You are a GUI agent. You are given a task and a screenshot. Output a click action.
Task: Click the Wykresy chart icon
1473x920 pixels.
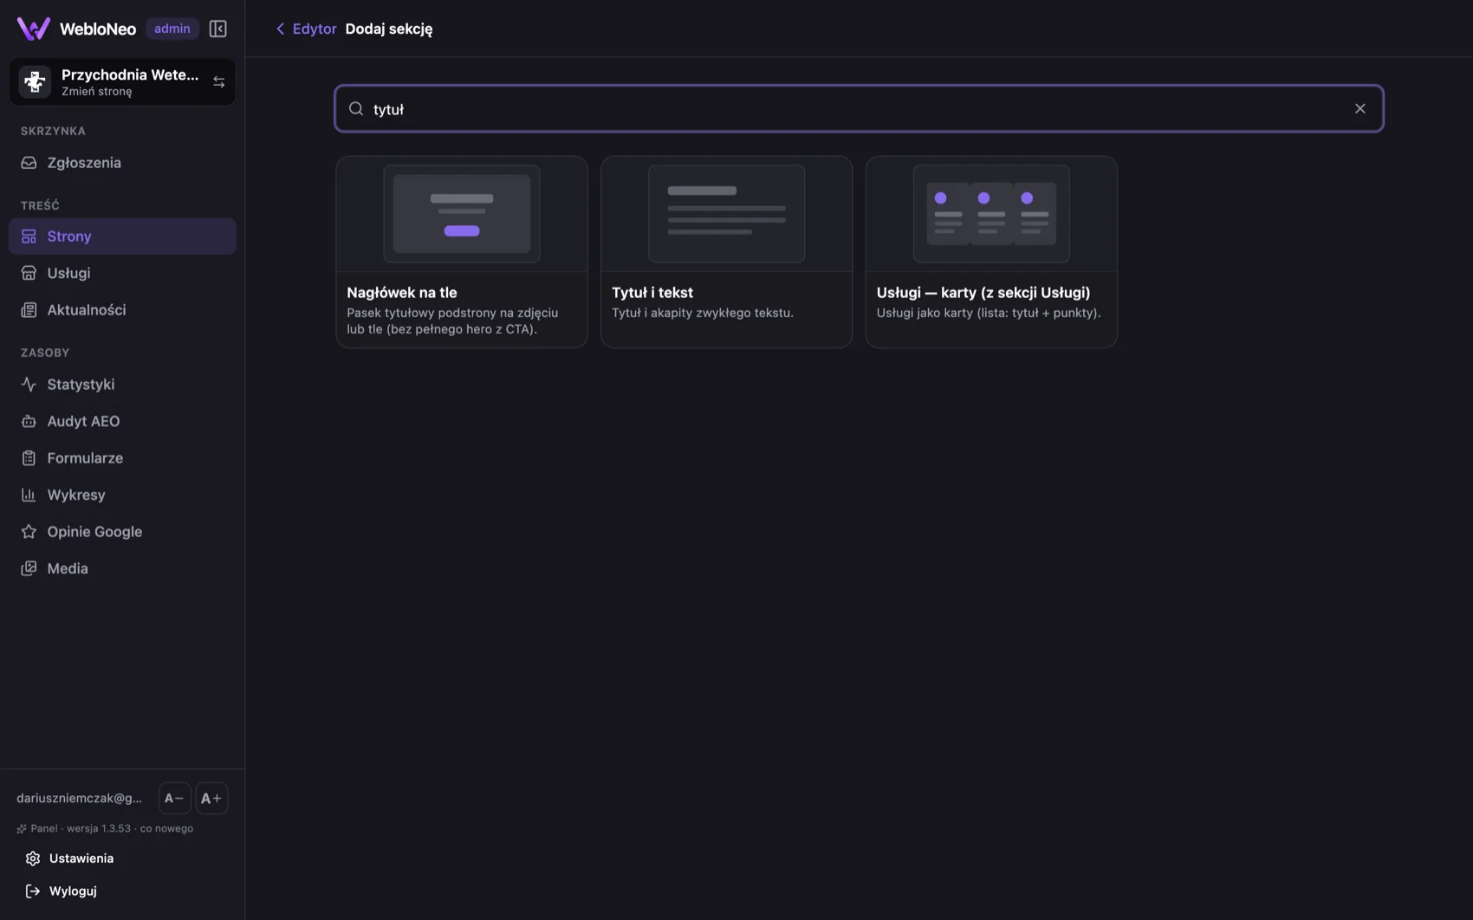pyautogui.click(x=29, y=495)
